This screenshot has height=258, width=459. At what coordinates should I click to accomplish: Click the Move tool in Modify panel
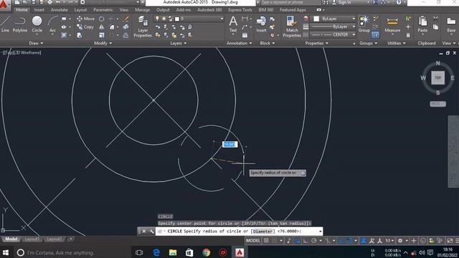point(85,19)
